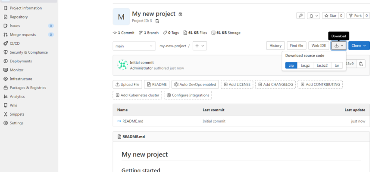Viewport: 375px width, 172px height.
Task: Open notification bell dropdown
Action: pyautogui.click(x=313, y=16)
